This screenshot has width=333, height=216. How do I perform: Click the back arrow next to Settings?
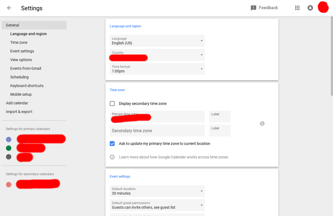point(9,8)
